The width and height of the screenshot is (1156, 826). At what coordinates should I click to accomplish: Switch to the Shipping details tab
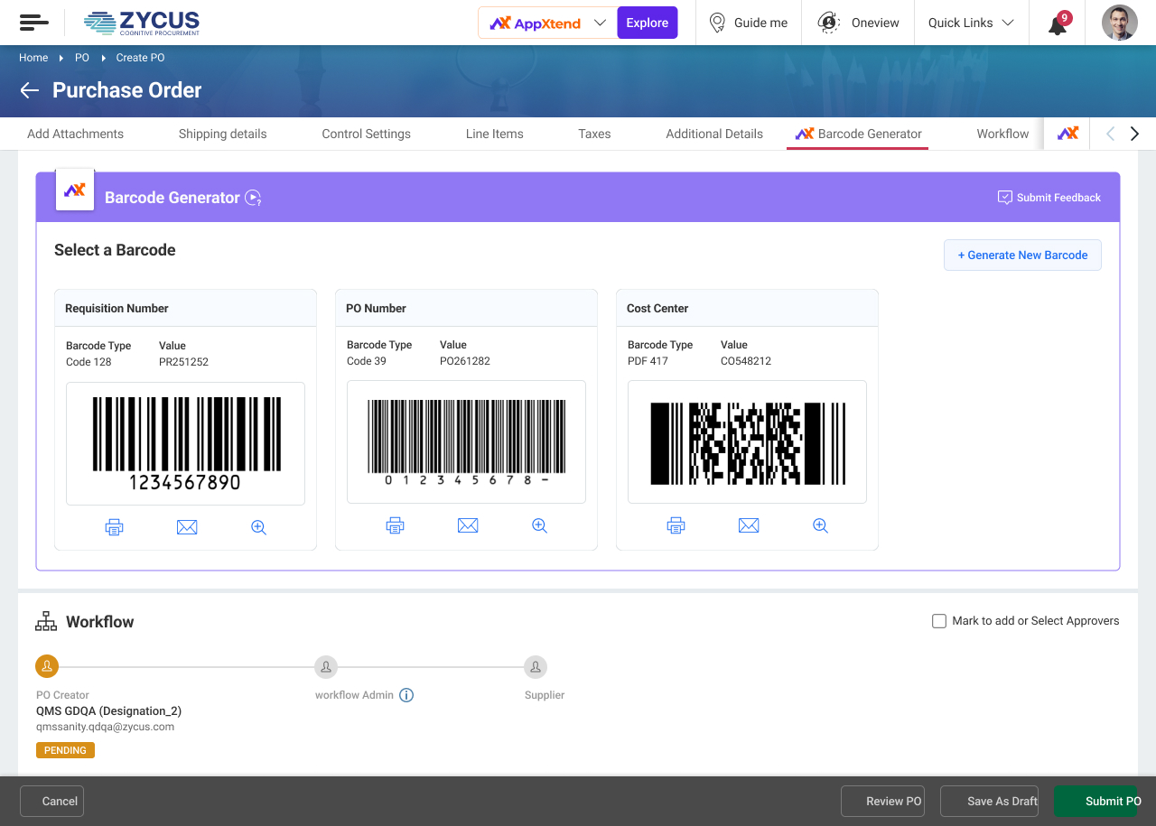(x=223, y=134)
